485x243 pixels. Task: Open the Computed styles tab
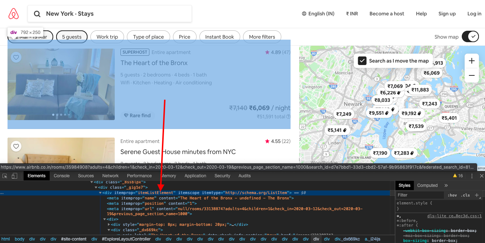427,185
